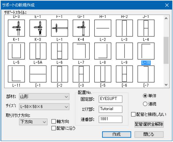Select the L-5 U-shaped support style
This screenshot has height=142, width=173.
pyautogui.click(x=16, y=51)
